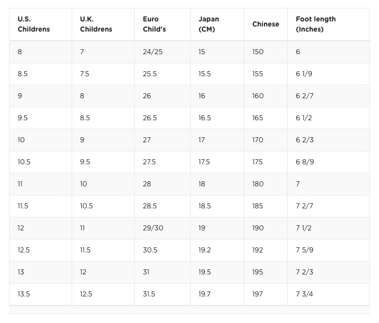379x323 pixels.
Task: Select the Chinese size 197 cell
Action: pyautogui.click(x=258, y=294)
